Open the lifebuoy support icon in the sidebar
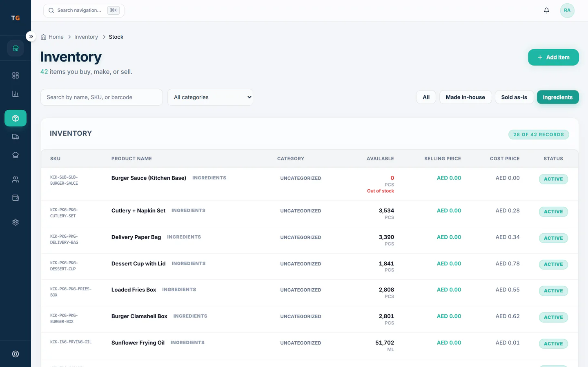The image size is (588, 367). click(16, 354)
